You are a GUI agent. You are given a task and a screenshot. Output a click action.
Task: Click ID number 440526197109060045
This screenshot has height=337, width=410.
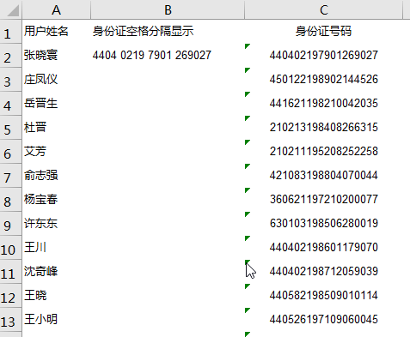pos(323,320)
